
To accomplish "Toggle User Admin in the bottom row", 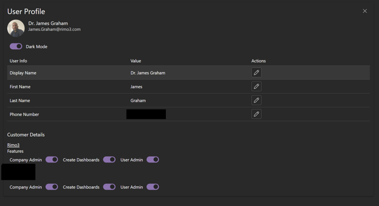I will pyautogui.click(x=153, y=187).
